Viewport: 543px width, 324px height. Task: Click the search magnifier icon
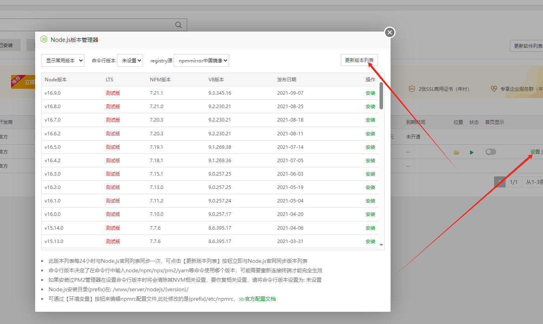pyautogui.click(x=178, y=25)
